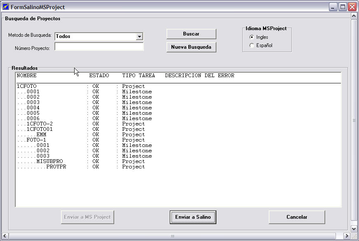Click the NOMBRE column header

26,76
